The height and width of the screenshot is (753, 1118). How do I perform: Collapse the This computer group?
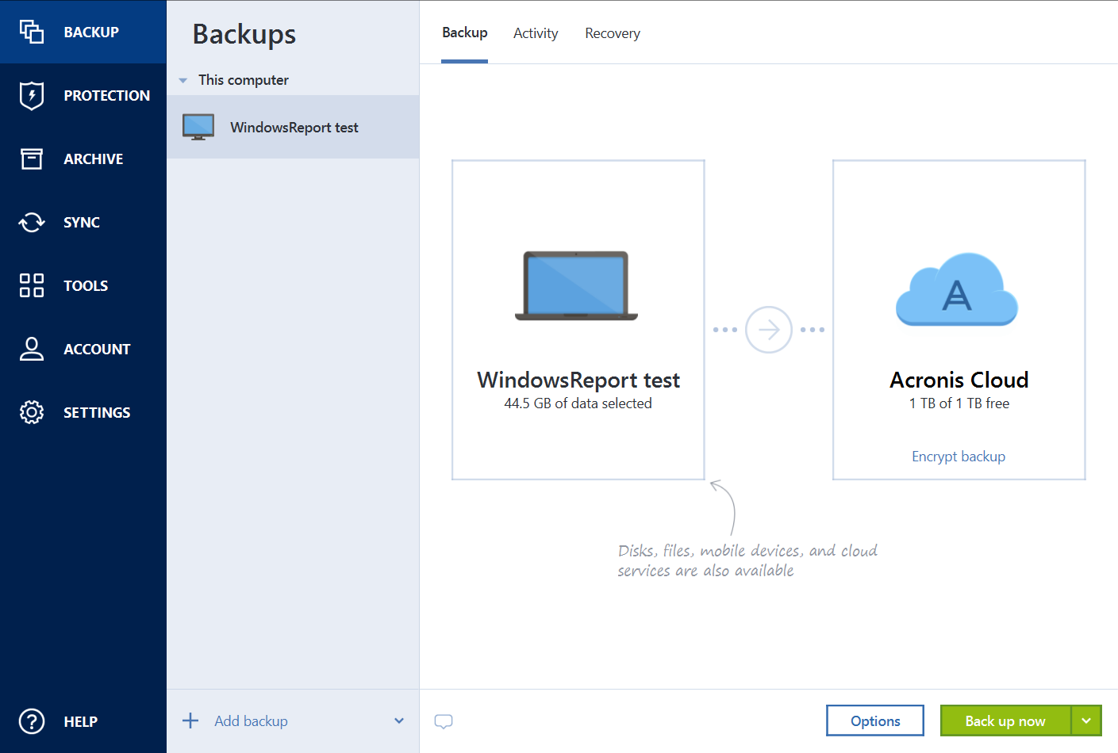pyautogui.click(x=183, y=80)
